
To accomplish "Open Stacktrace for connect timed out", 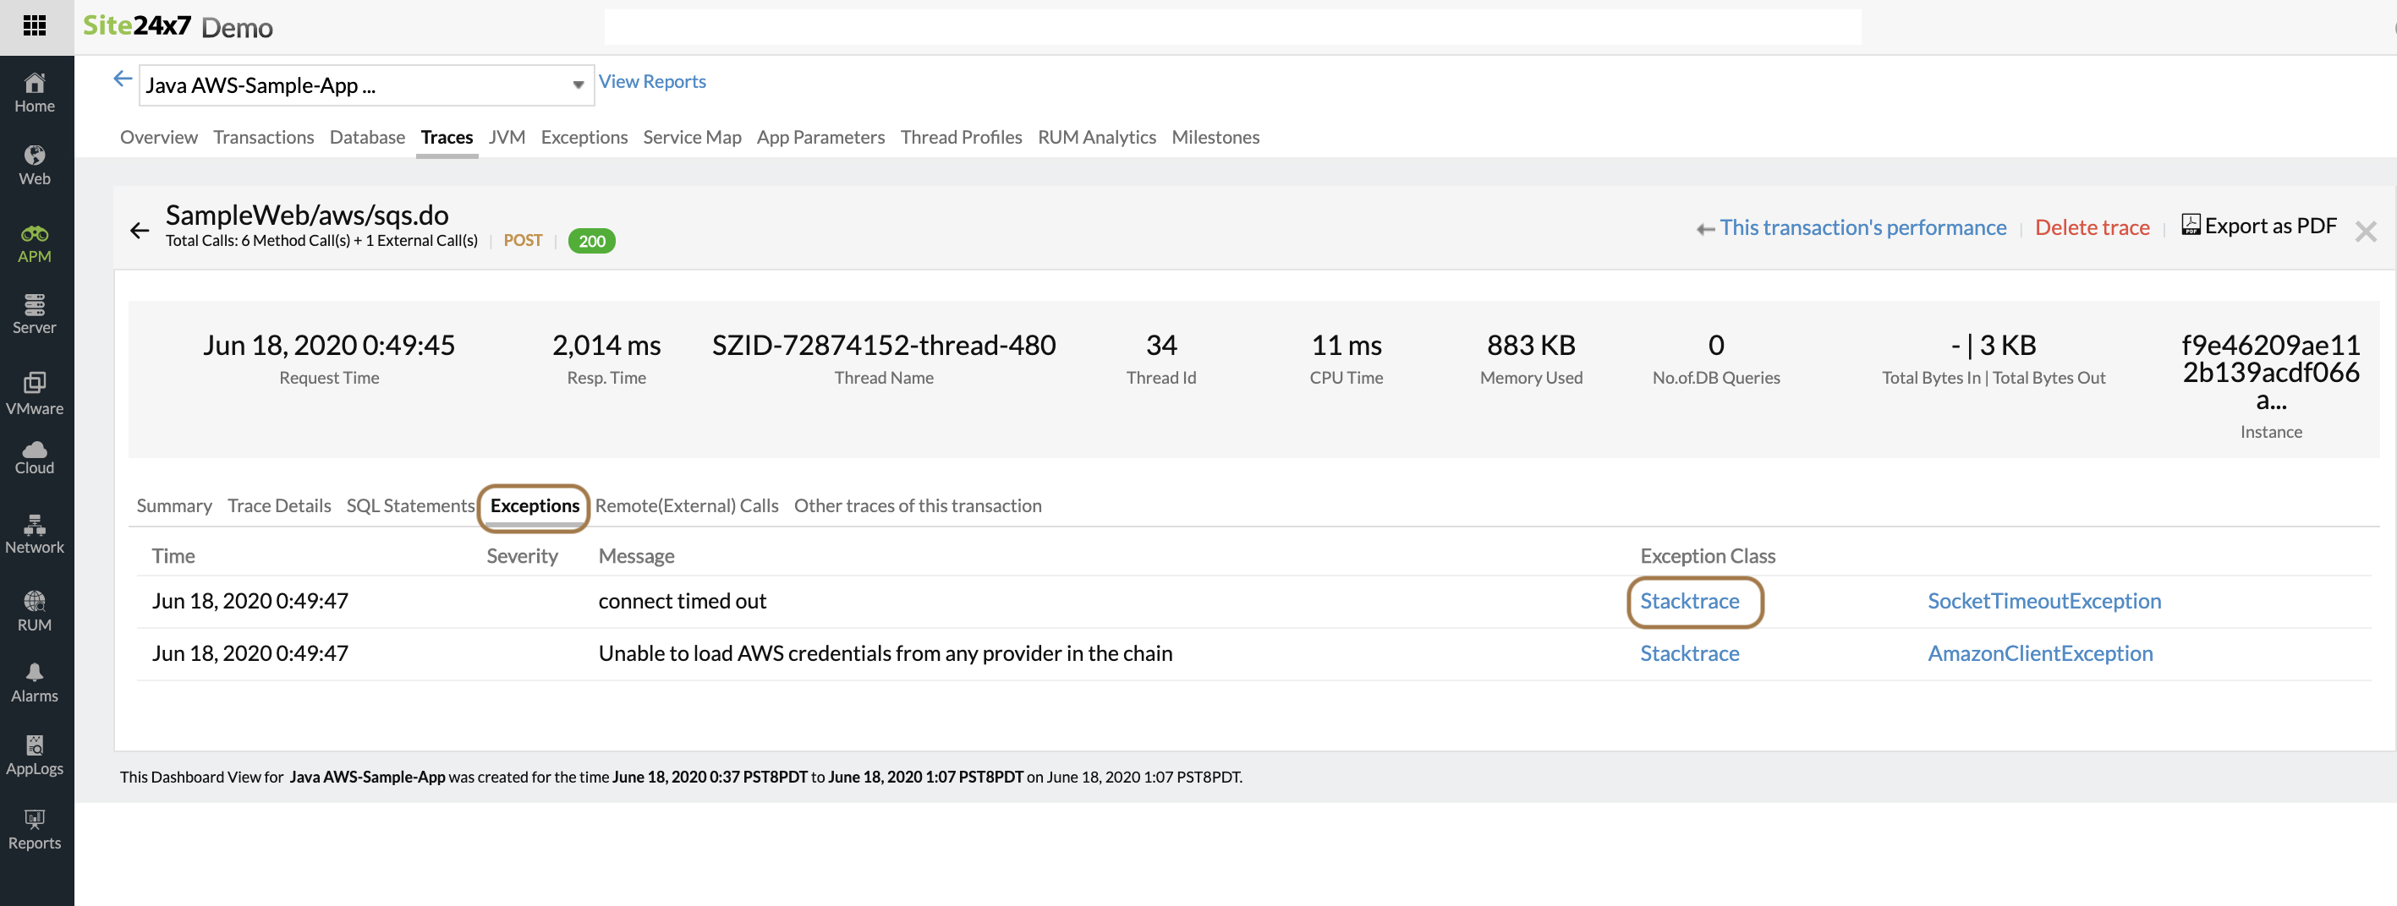I will tap(1689, 601).
